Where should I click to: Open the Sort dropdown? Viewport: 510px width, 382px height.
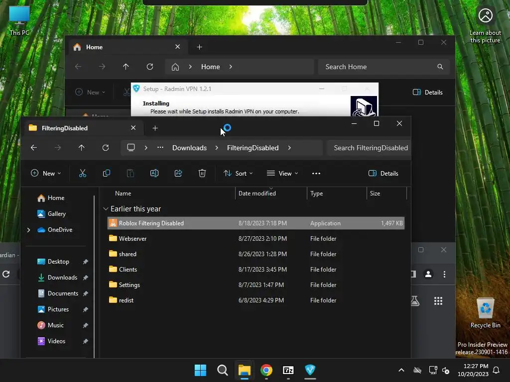238,173
